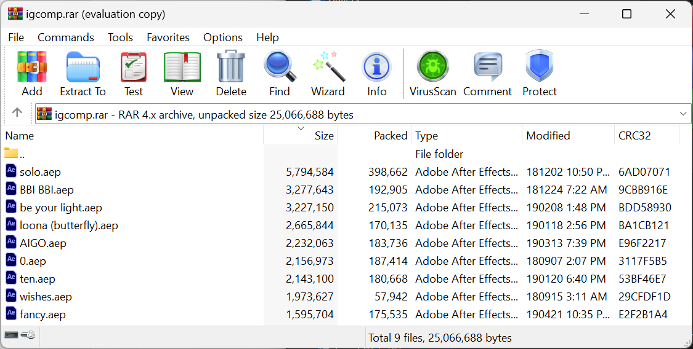Click the parent folder '..' icon
The height and width of the screenshot is (349, 693).
11,154
